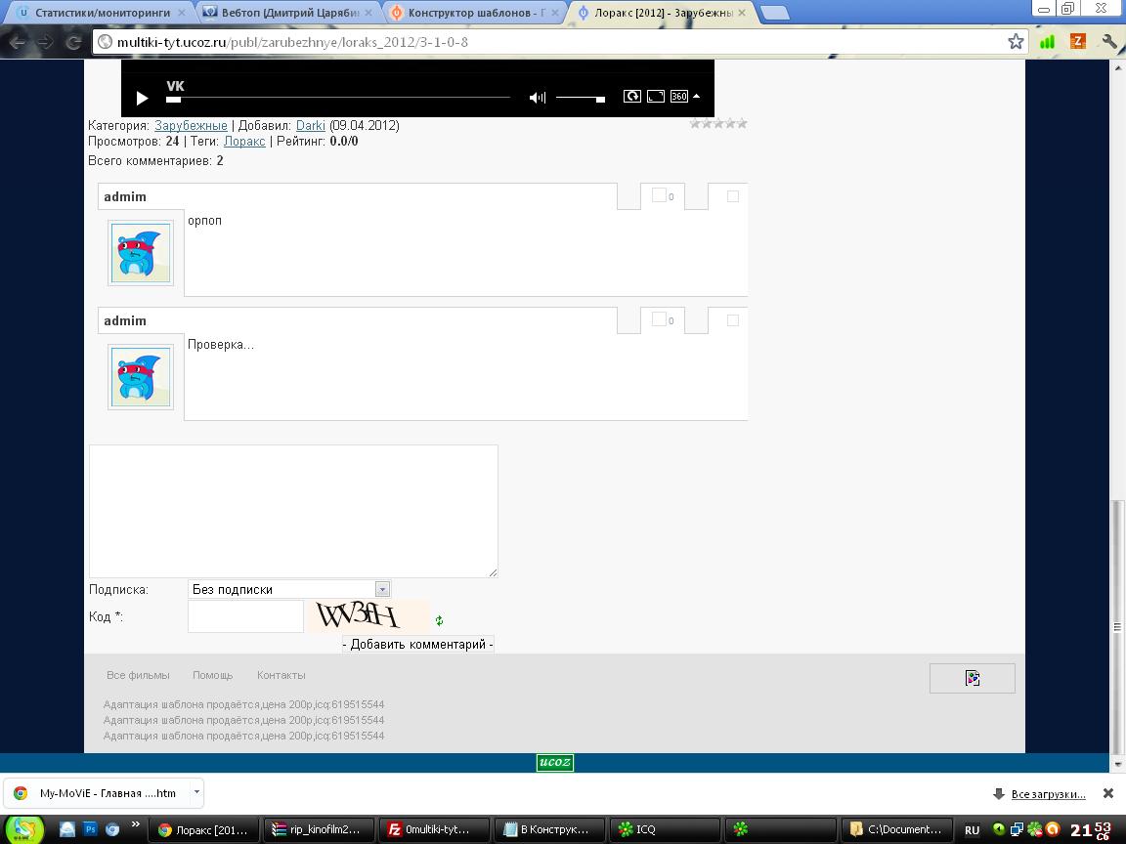This screenshot has height=844, width=1126.
Task: Play the VK video
Action: pos(142,98)
